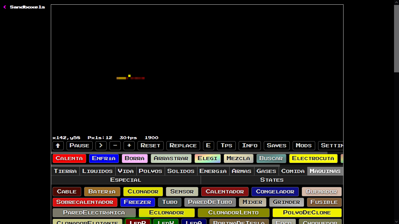Select the Quemador element
The width and height of the screenshot is (399, 224).
322,192
